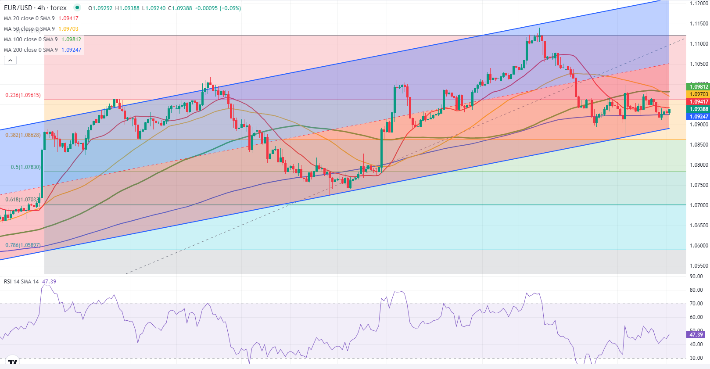The width and height of the screenshot is (710, 369).
Task: Click the blue 1.09247 price axis label
Action: coord(698,117)
